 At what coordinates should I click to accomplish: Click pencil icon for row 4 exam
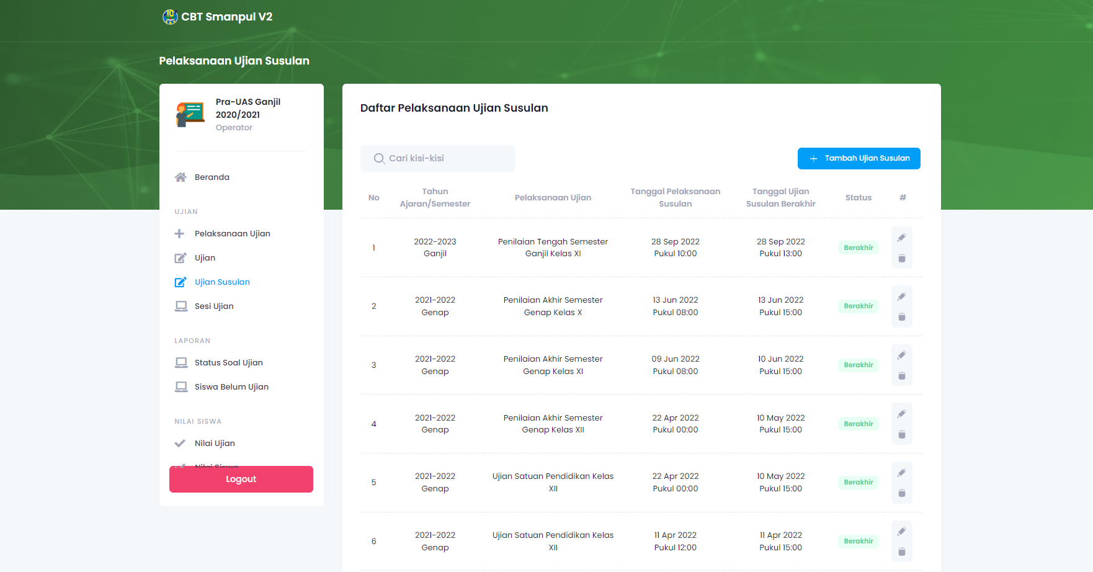click(x=901, y=414)
